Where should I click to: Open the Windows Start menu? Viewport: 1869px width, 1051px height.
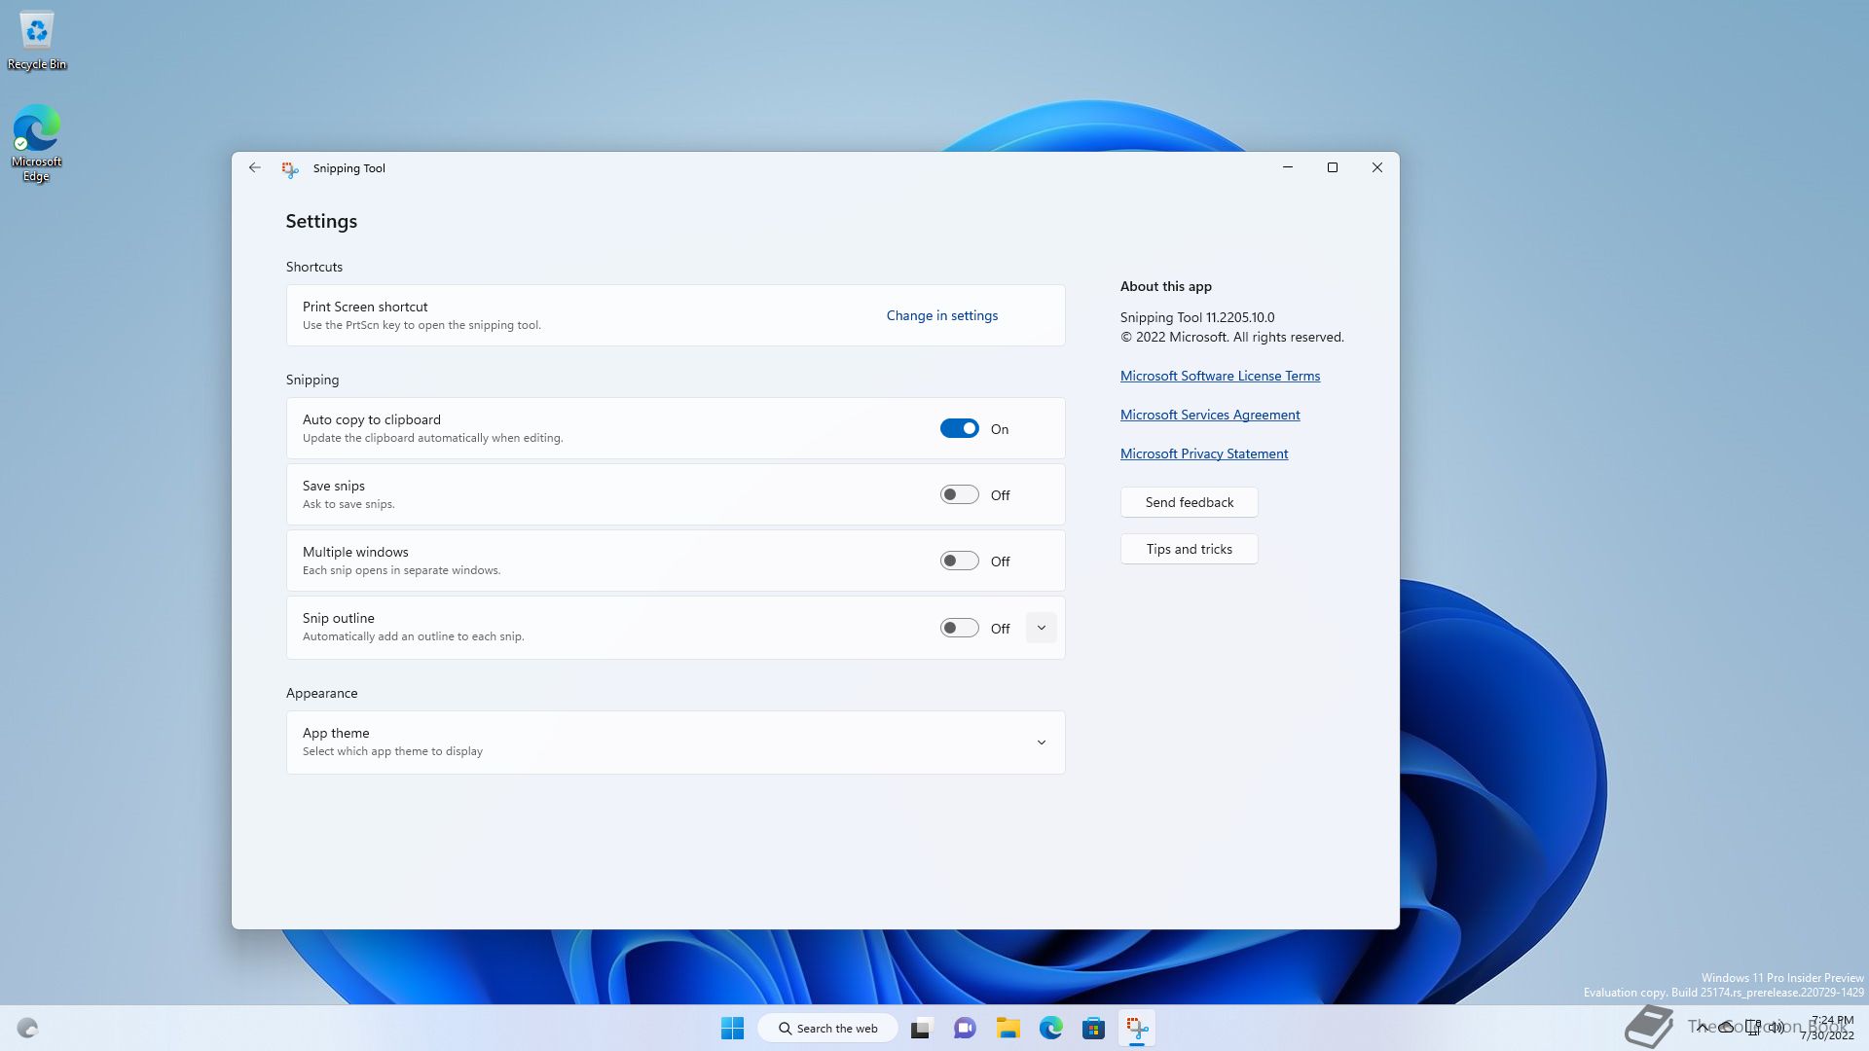[x=732, y=1028]
